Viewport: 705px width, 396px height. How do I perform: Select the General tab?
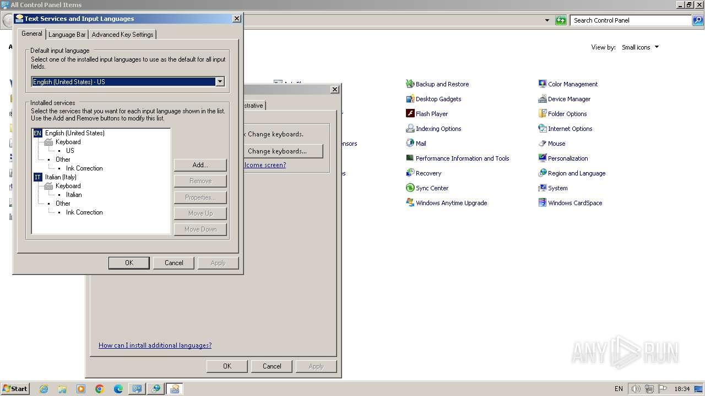pos(31,34)
